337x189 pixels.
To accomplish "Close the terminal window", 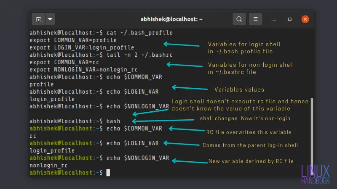I will click(x=305, y=19).
